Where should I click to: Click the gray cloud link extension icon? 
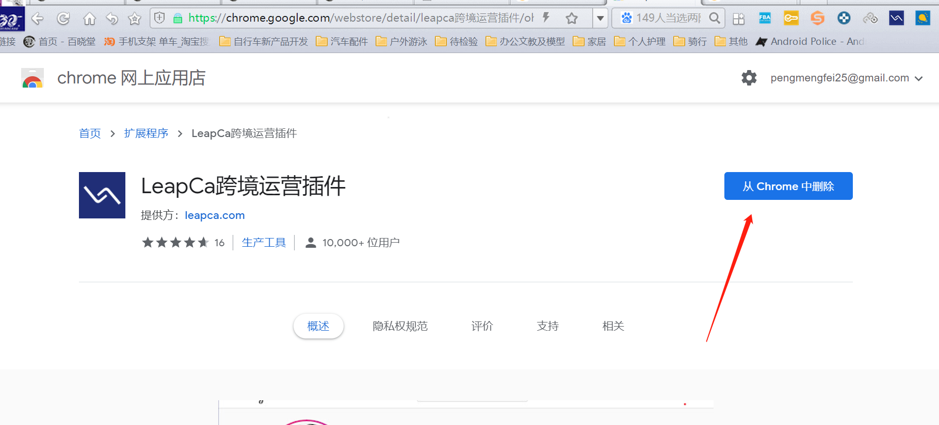click(x=870, y=19)
